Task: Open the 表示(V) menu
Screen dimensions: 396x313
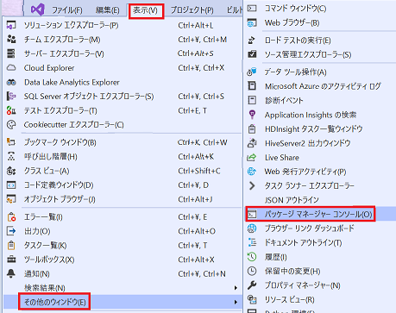Action: 146,10
